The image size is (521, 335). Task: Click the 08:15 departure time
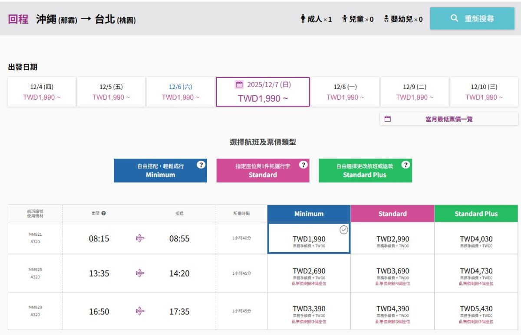(x=99, y=238)
